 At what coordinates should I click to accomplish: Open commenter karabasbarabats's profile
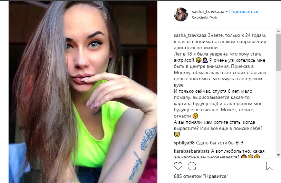[x=192, y=151]
